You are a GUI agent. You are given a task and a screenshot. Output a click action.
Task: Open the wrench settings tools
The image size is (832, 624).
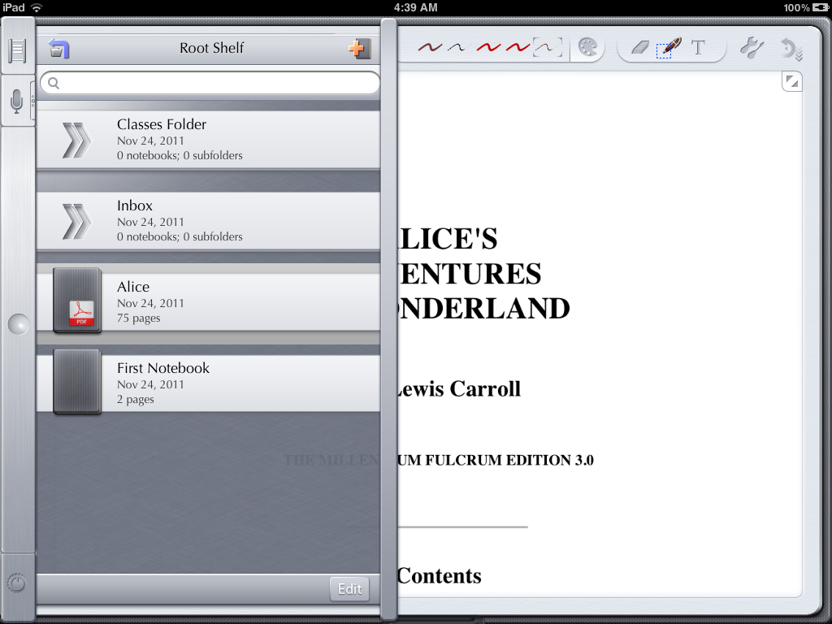click(752, 48)
